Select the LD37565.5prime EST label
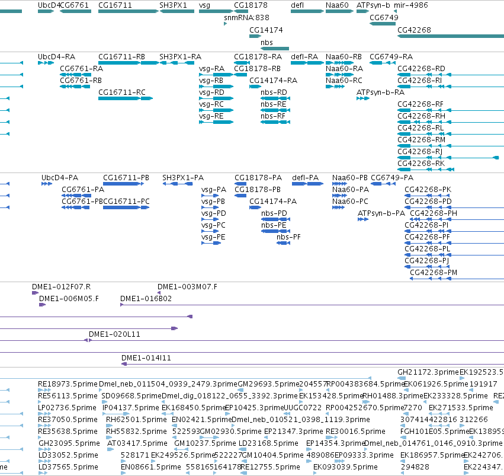504x476 pixels. pos(68,467)
